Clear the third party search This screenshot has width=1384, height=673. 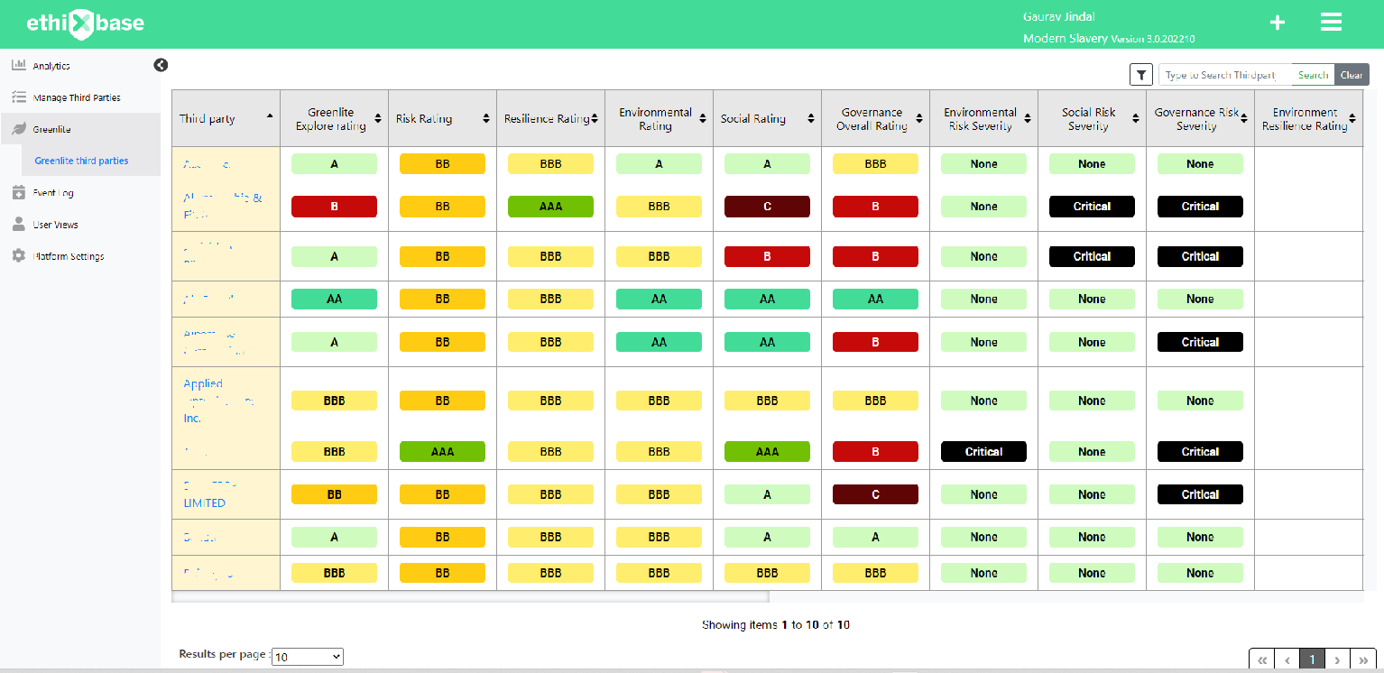click(1352, 74)
